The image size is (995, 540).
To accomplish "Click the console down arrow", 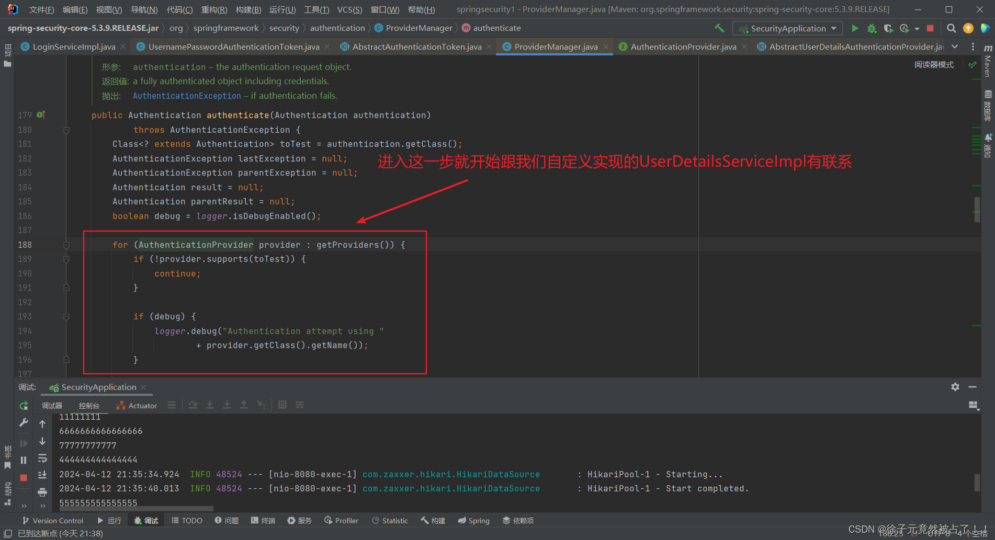I will tap(42, 441).
